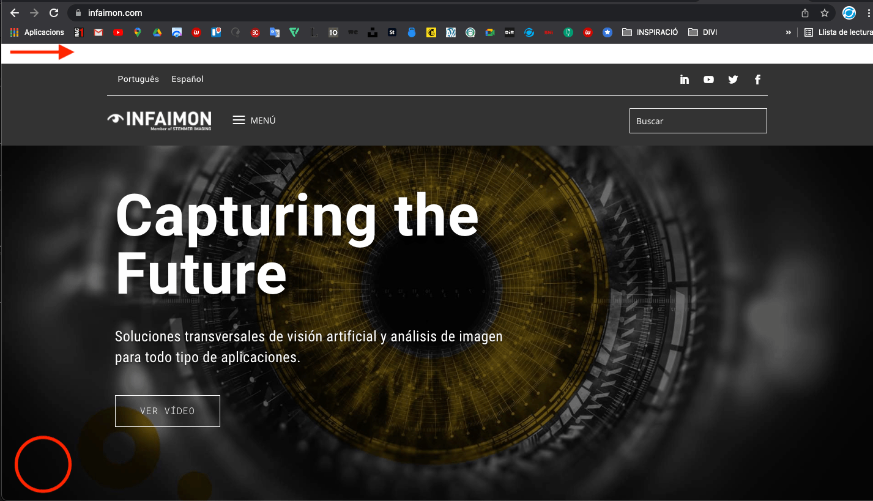
Task: Open the LinkedIn social icon
Action: [685, 80]
